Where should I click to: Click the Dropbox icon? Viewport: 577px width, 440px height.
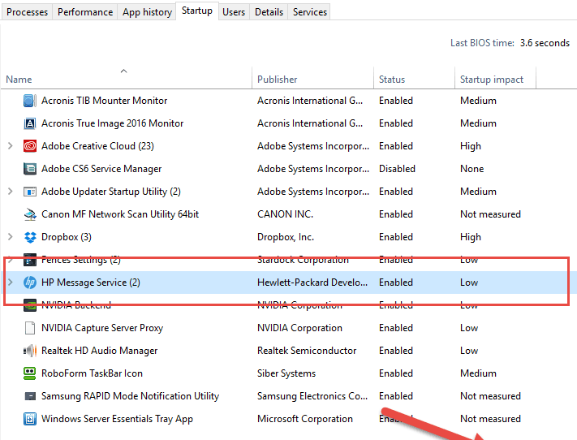[30, 237]
